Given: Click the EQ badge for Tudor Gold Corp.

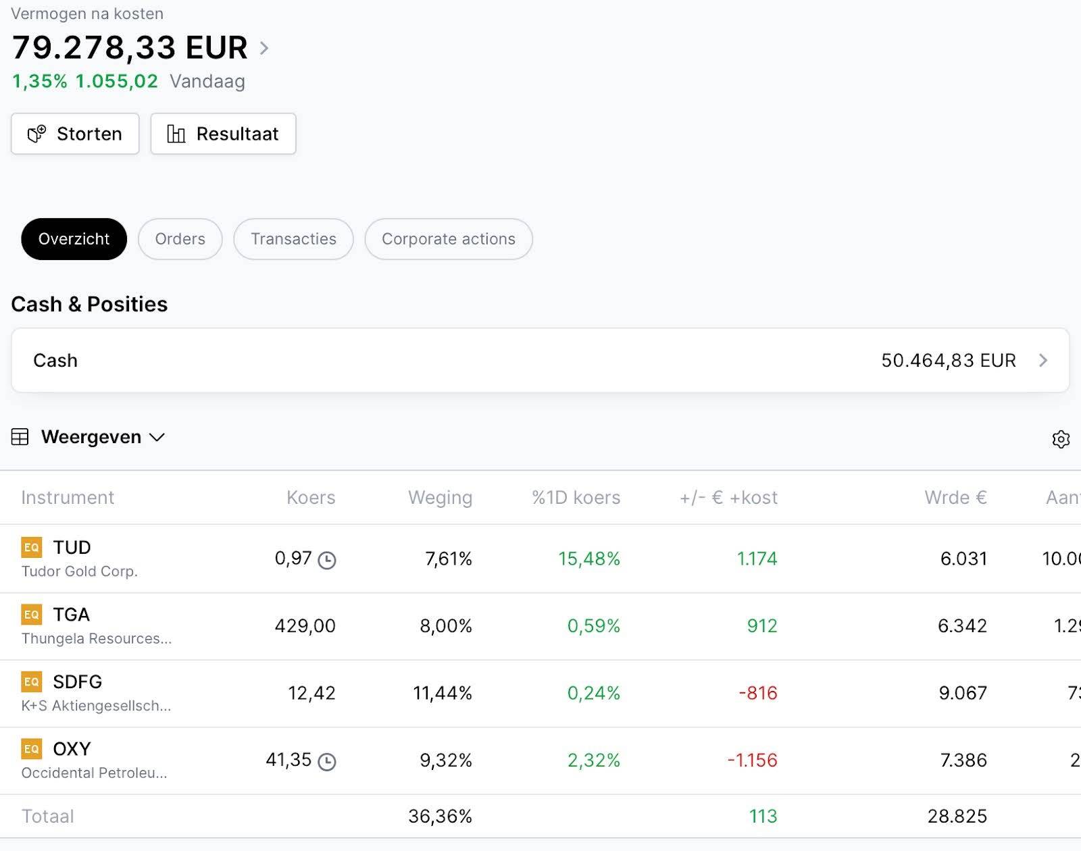Looking at the screenshot, I should (32, 547).
